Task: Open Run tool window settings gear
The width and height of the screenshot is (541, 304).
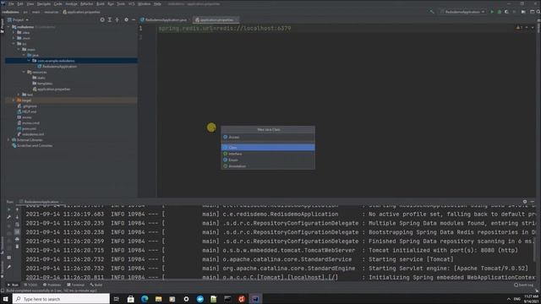Action: (525, 202)
